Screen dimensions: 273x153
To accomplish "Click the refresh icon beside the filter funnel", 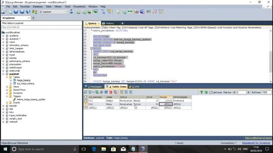I will (206, 92).
